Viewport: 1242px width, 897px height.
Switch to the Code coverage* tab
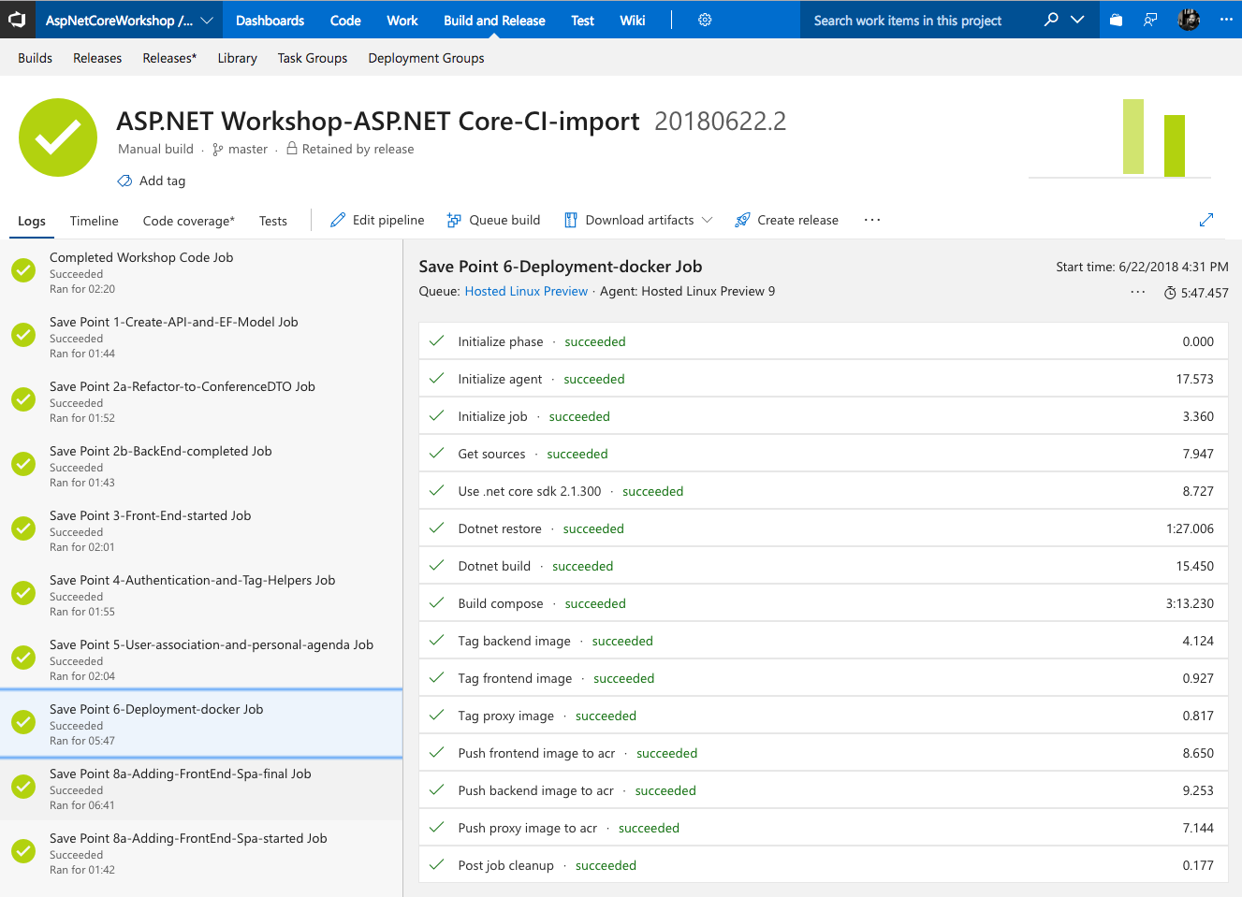pyautogui.click(x=189, y=221)
